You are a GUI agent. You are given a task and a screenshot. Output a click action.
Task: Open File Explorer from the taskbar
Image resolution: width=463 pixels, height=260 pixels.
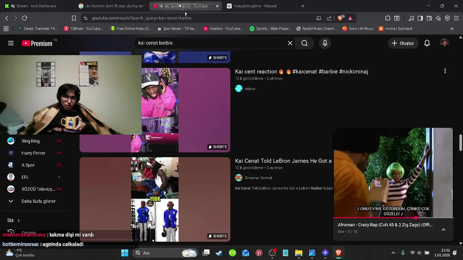point(299,253)
